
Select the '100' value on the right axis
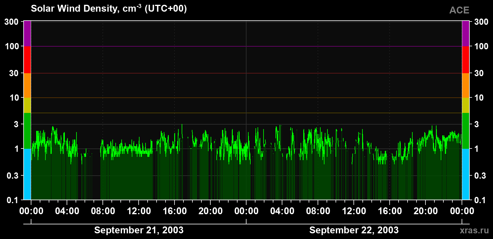click(481, 46)
